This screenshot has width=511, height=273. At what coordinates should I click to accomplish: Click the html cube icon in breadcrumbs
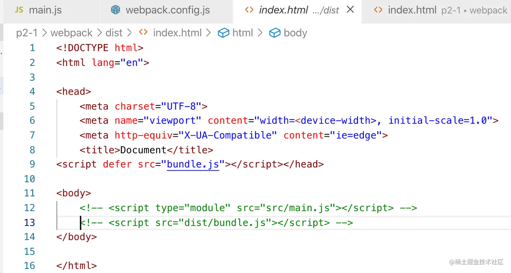(x=223, y=33)
